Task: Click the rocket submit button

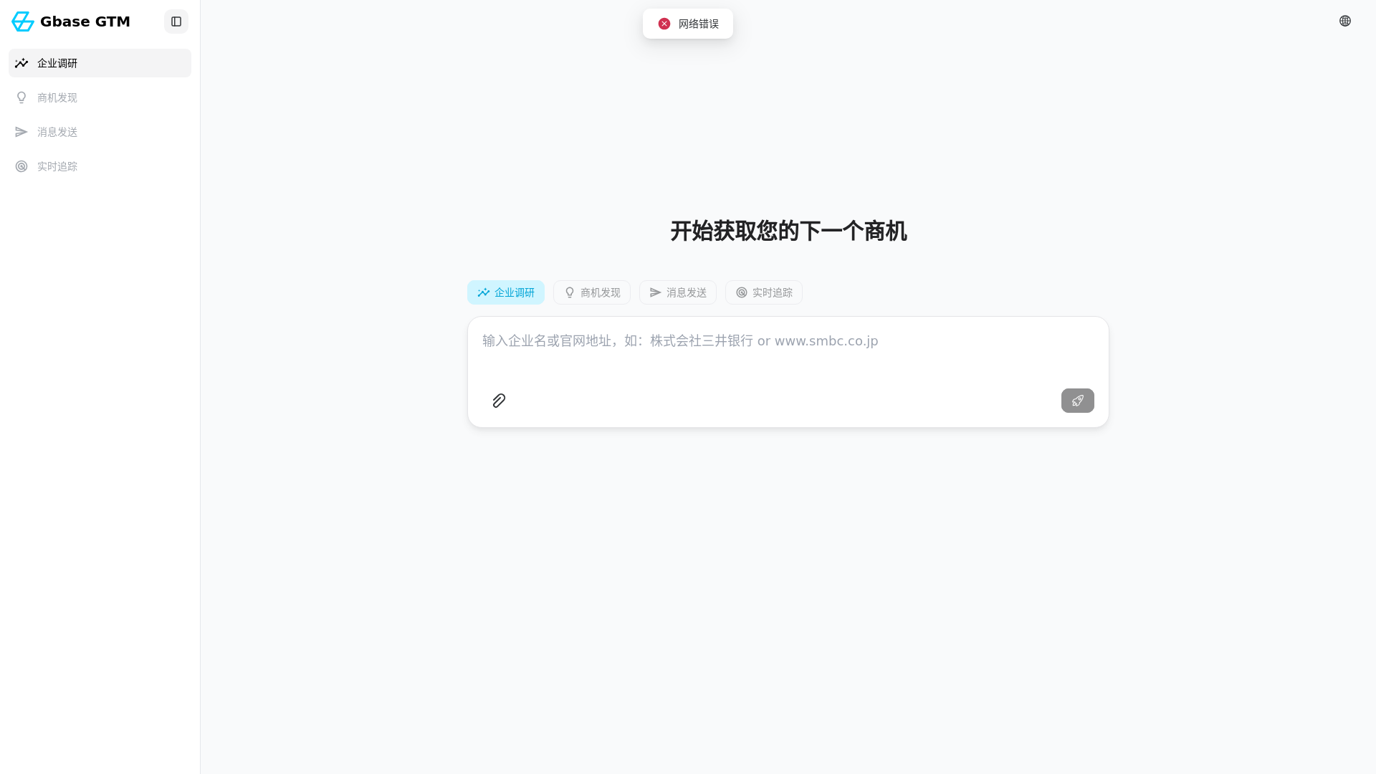Action: [1078, 401]
